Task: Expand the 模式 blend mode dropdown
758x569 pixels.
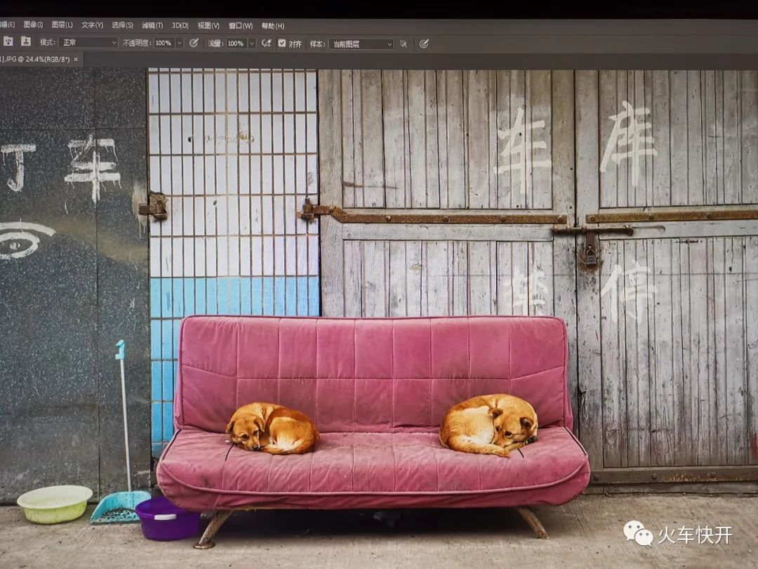Action: point(89,43)
